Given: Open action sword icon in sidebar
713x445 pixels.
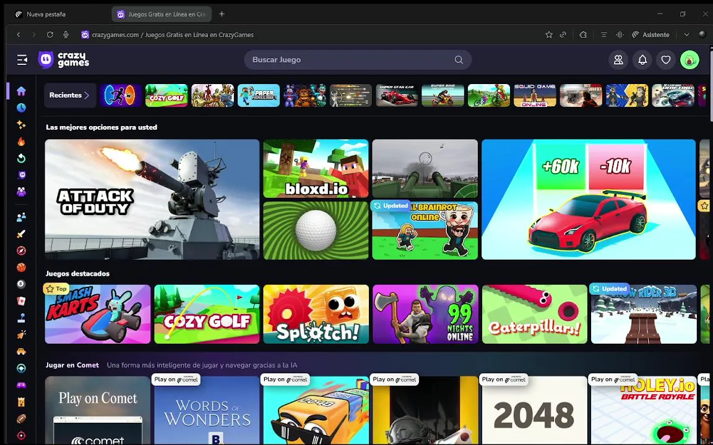Looking at the screenshot, I should pyautogui.click(x=21, y=234).
